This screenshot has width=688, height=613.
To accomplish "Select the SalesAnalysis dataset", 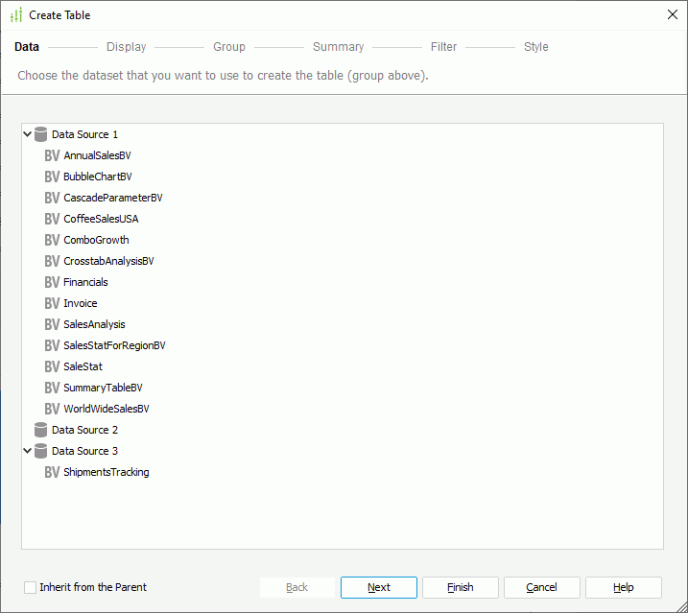I will 94,324.
